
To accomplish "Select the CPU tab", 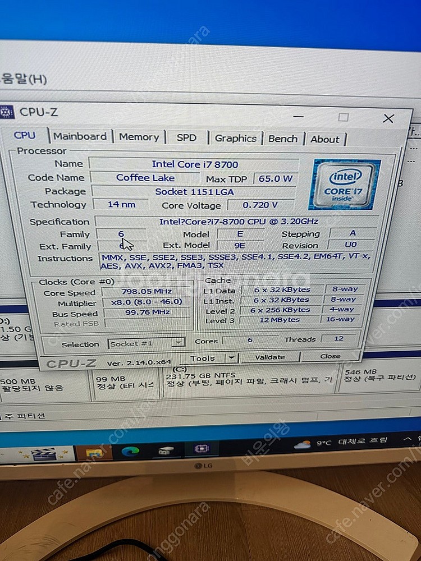I will click(25, 135).
